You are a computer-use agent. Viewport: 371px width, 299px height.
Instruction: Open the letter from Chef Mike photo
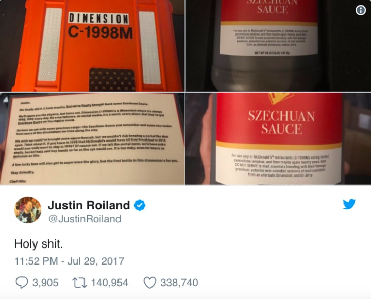[92, 138]
